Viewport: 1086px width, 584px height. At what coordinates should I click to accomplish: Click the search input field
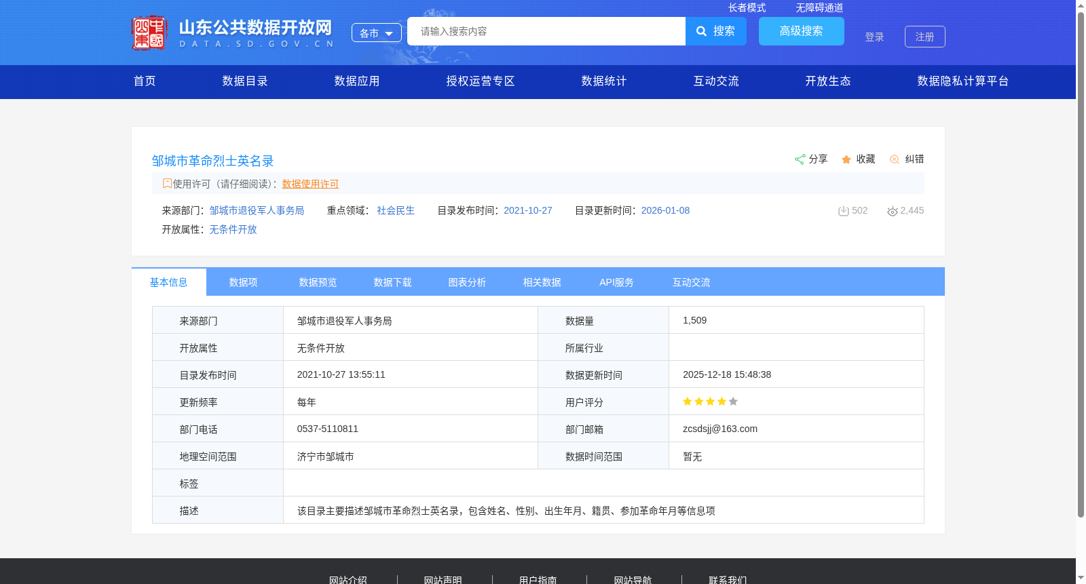coord(546,31)
